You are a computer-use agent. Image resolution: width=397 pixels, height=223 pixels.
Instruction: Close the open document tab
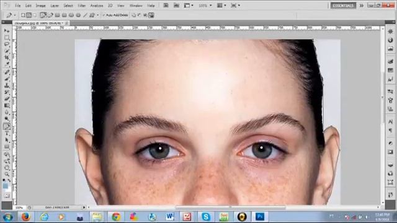click(66, 23)
